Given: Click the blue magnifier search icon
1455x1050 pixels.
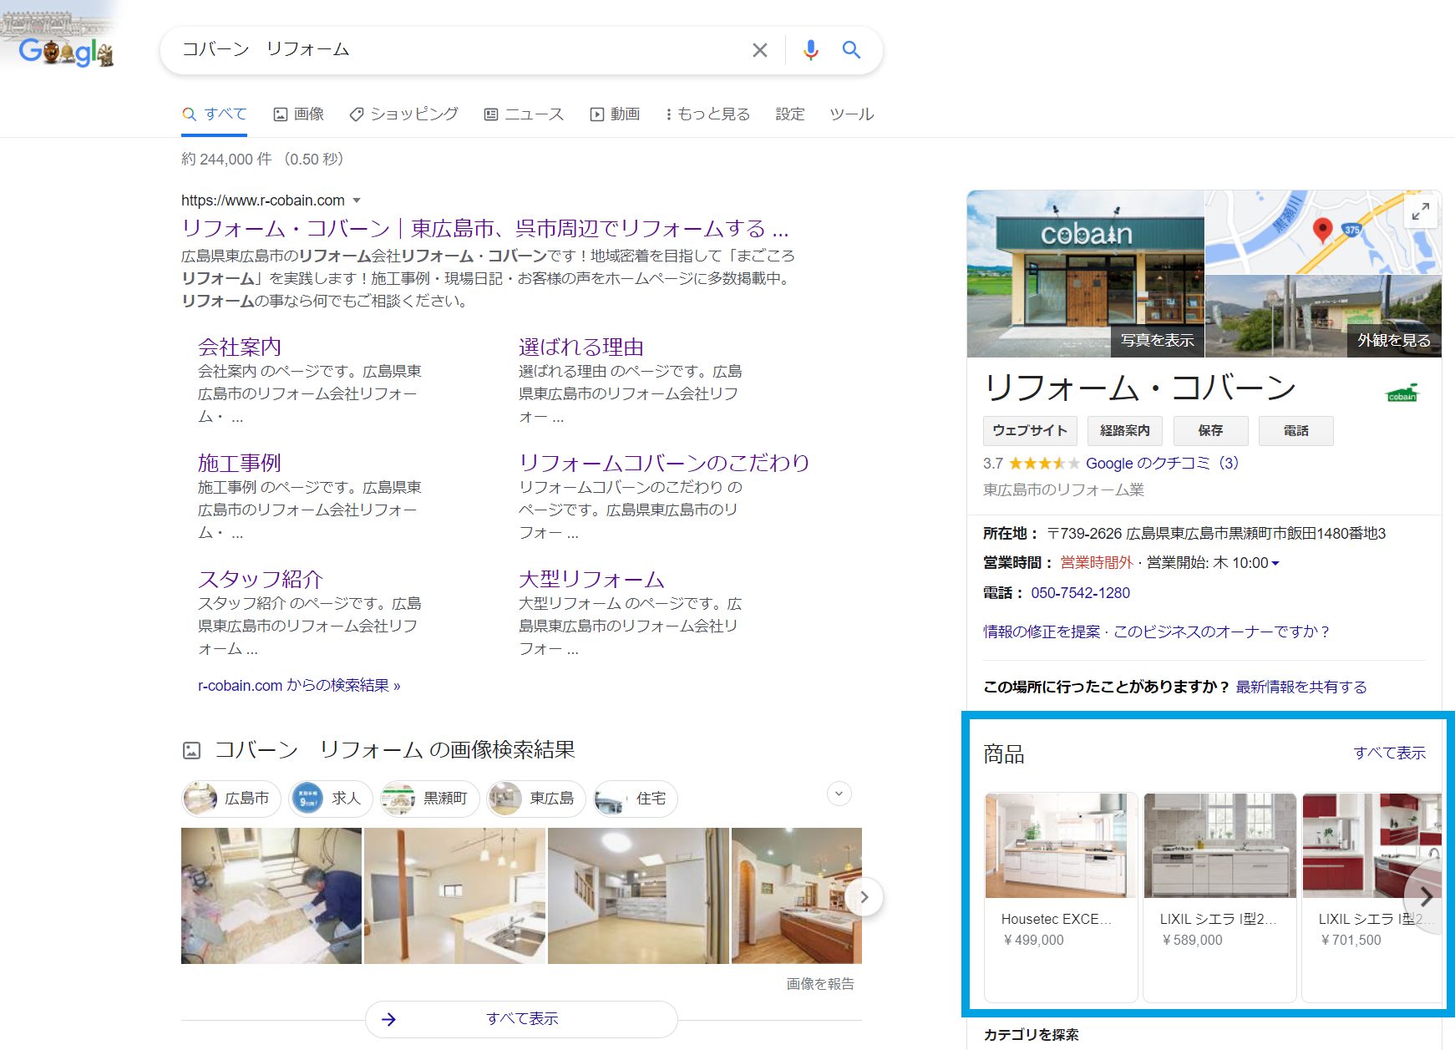Looking at the screenshot, I should click(851, 50).
